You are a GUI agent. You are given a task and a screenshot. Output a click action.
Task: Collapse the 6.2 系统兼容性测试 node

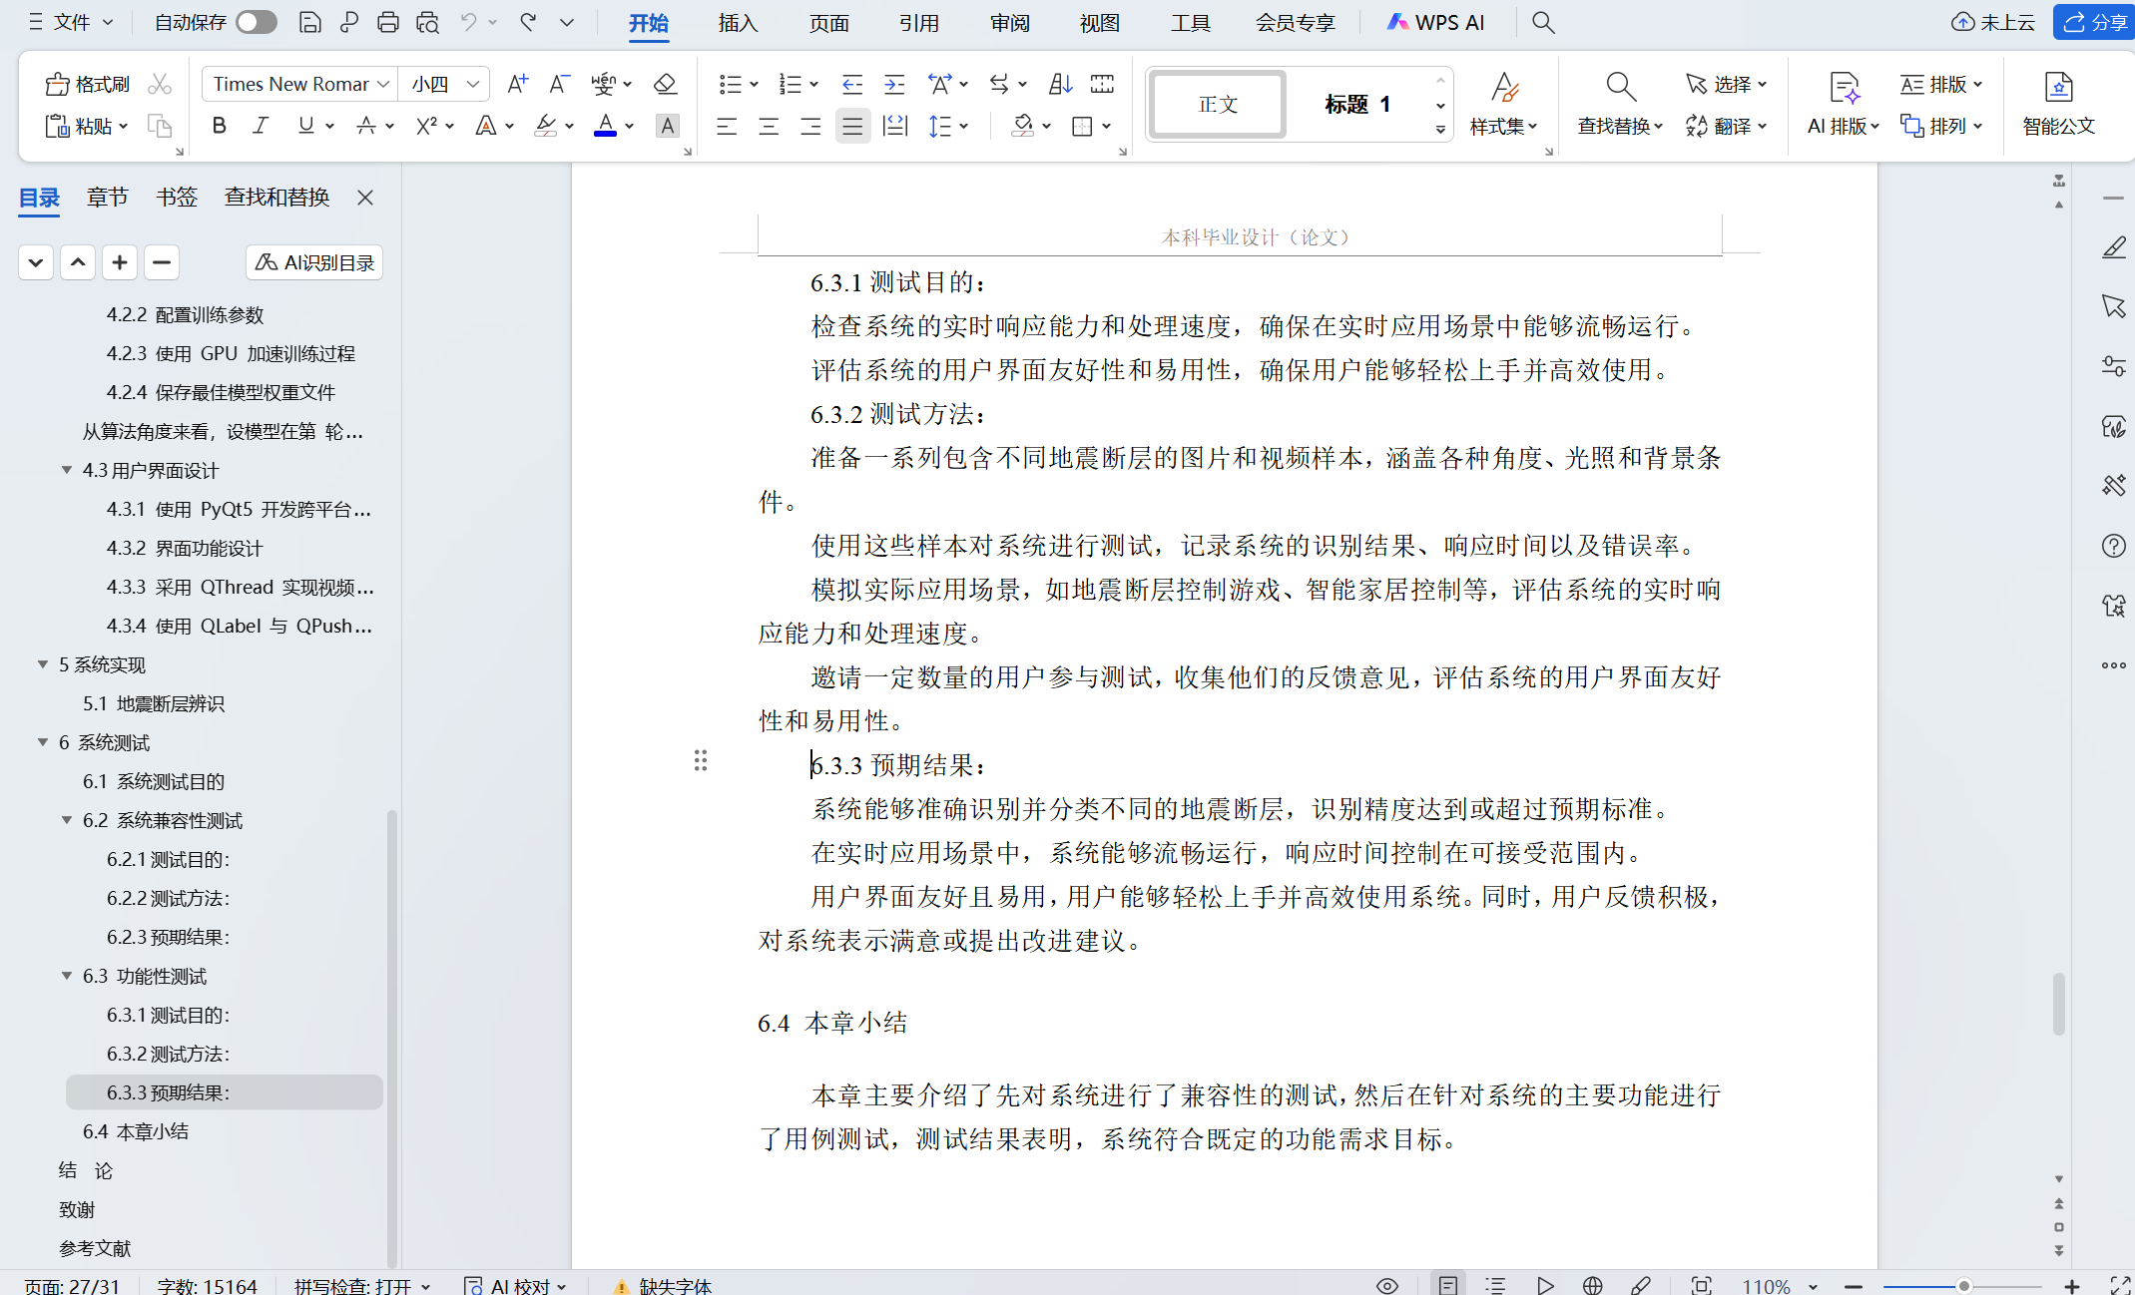[67, 820]
